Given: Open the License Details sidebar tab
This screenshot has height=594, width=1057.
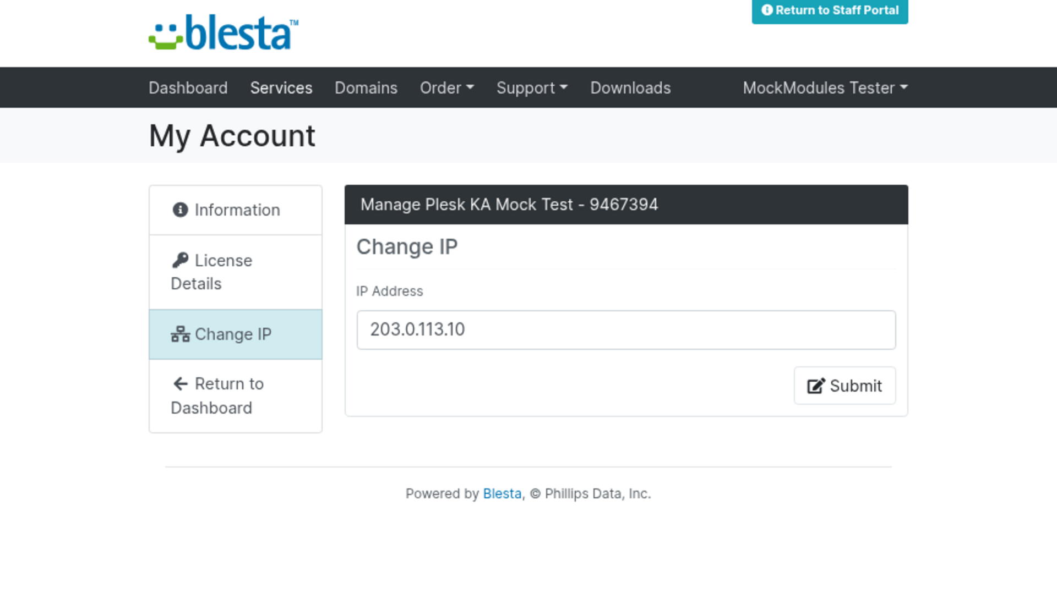Looking at the screenshot, I should click(236, 272).
